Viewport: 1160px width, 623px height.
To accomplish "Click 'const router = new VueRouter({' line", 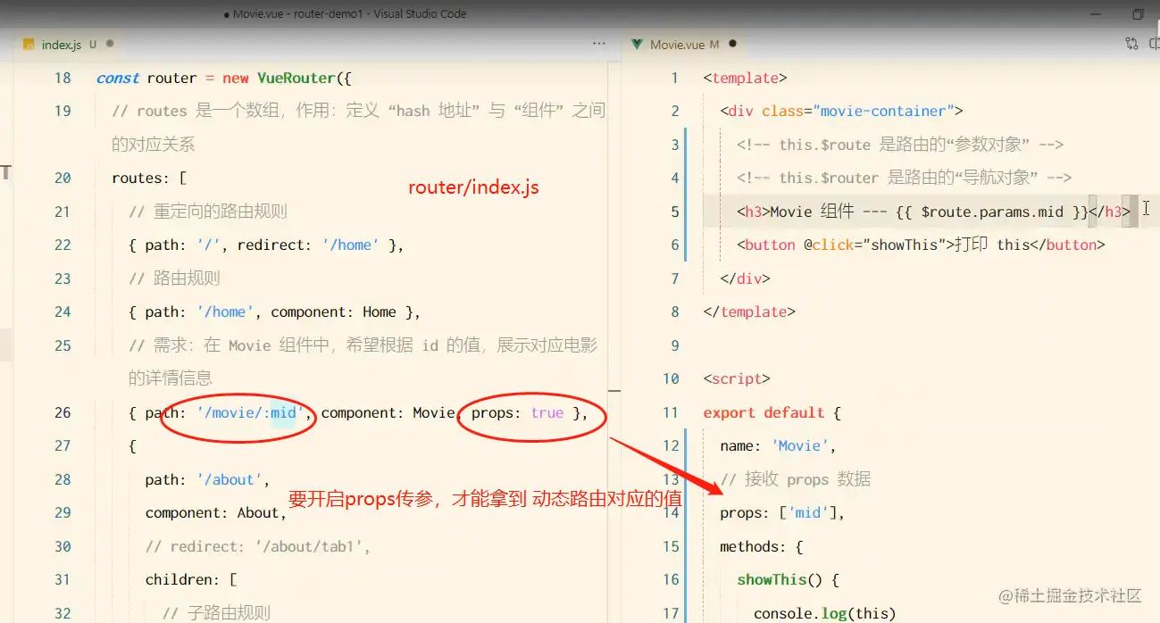I will click(224, 78).
